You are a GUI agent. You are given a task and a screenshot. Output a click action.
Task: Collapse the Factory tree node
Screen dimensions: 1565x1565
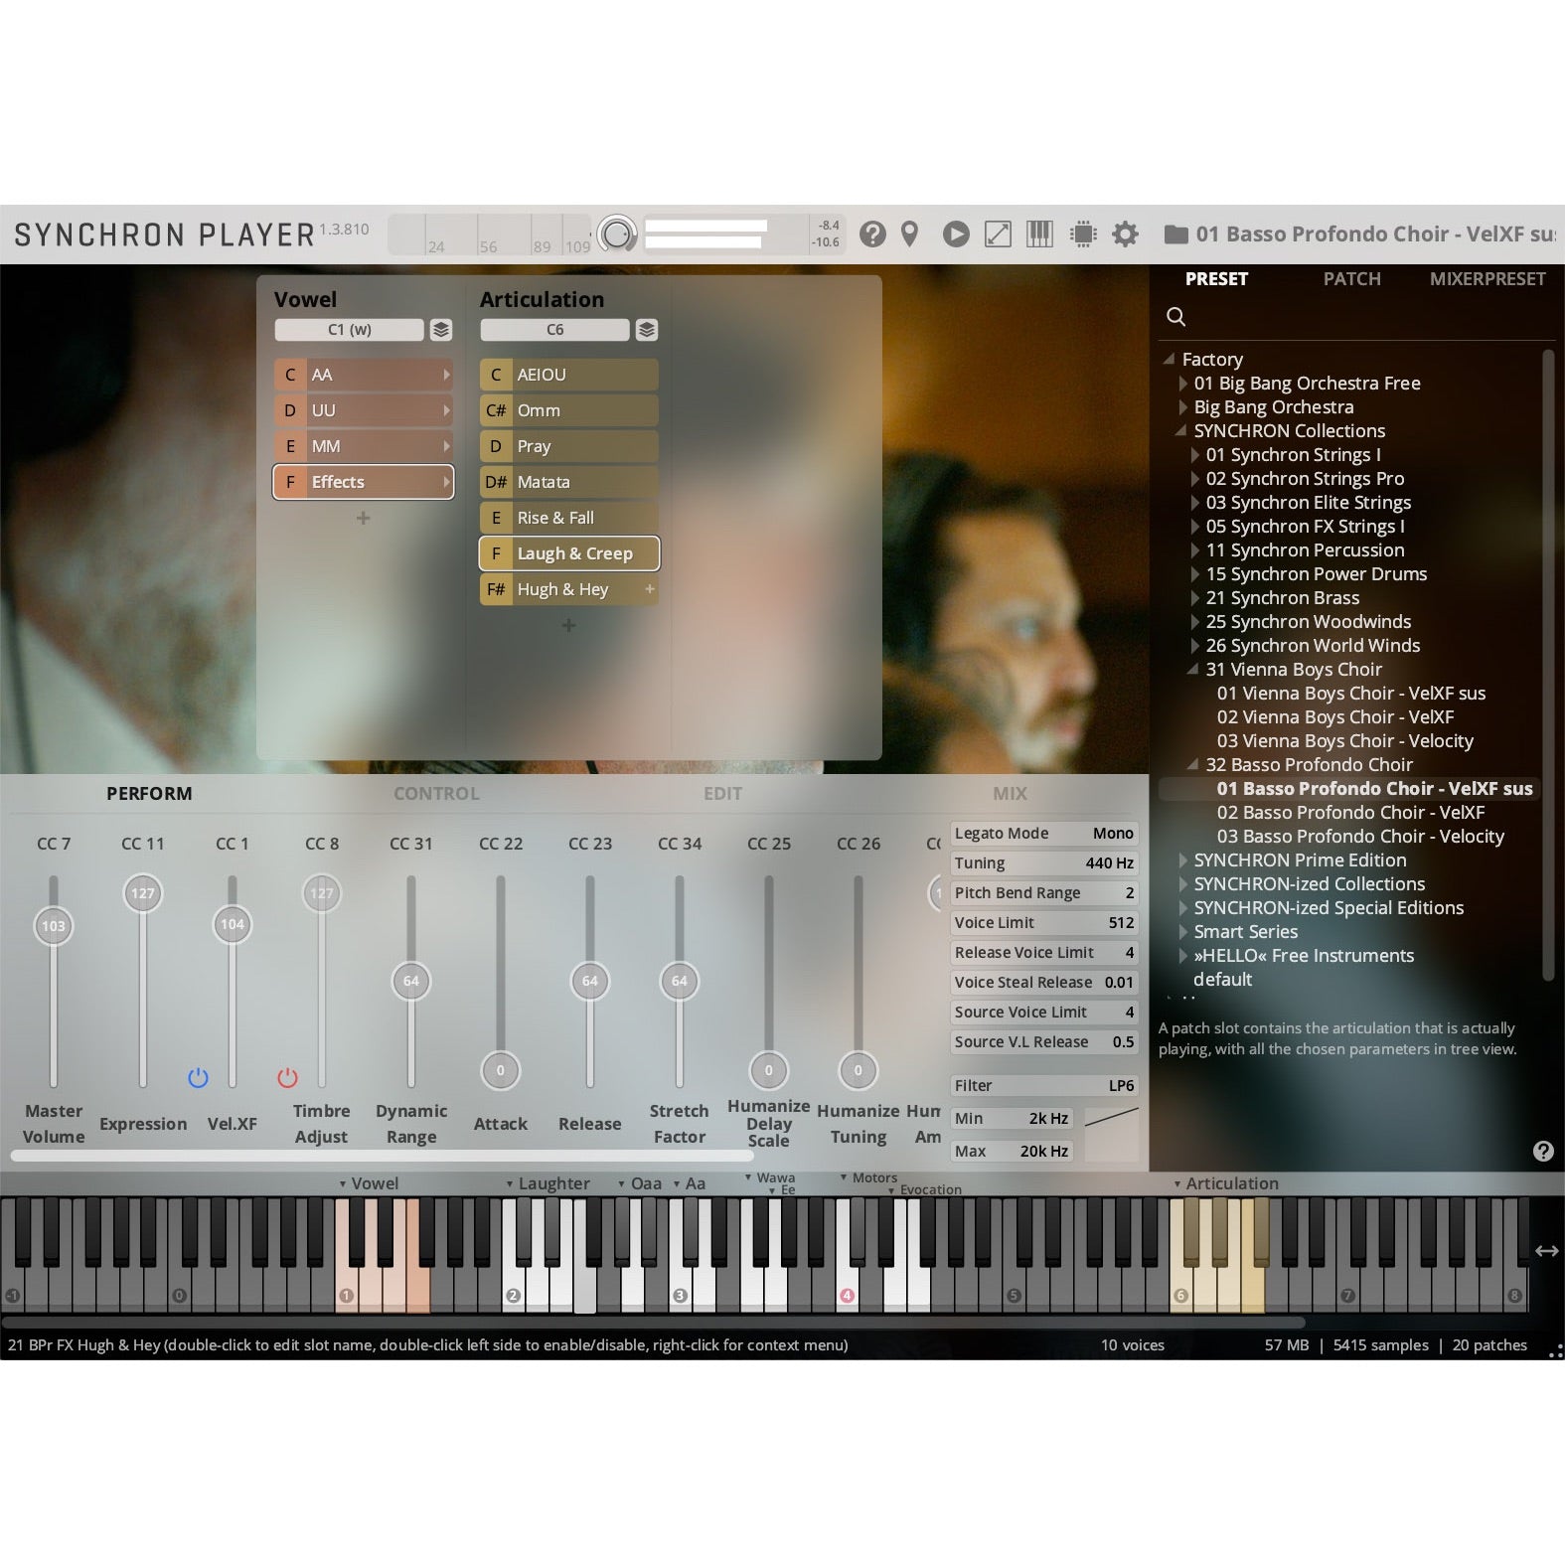[x=1170, y=359]
